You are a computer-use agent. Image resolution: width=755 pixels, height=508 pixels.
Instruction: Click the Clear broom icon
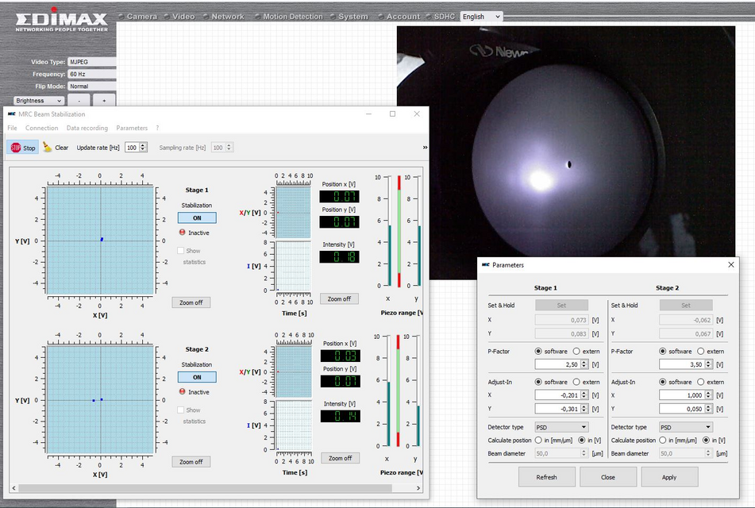click(47, 147)
